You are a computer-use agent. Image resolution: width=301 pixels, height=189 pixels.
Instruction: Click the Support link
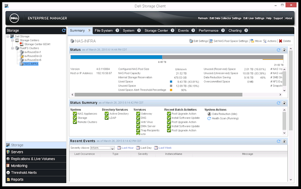pos(278,18)
